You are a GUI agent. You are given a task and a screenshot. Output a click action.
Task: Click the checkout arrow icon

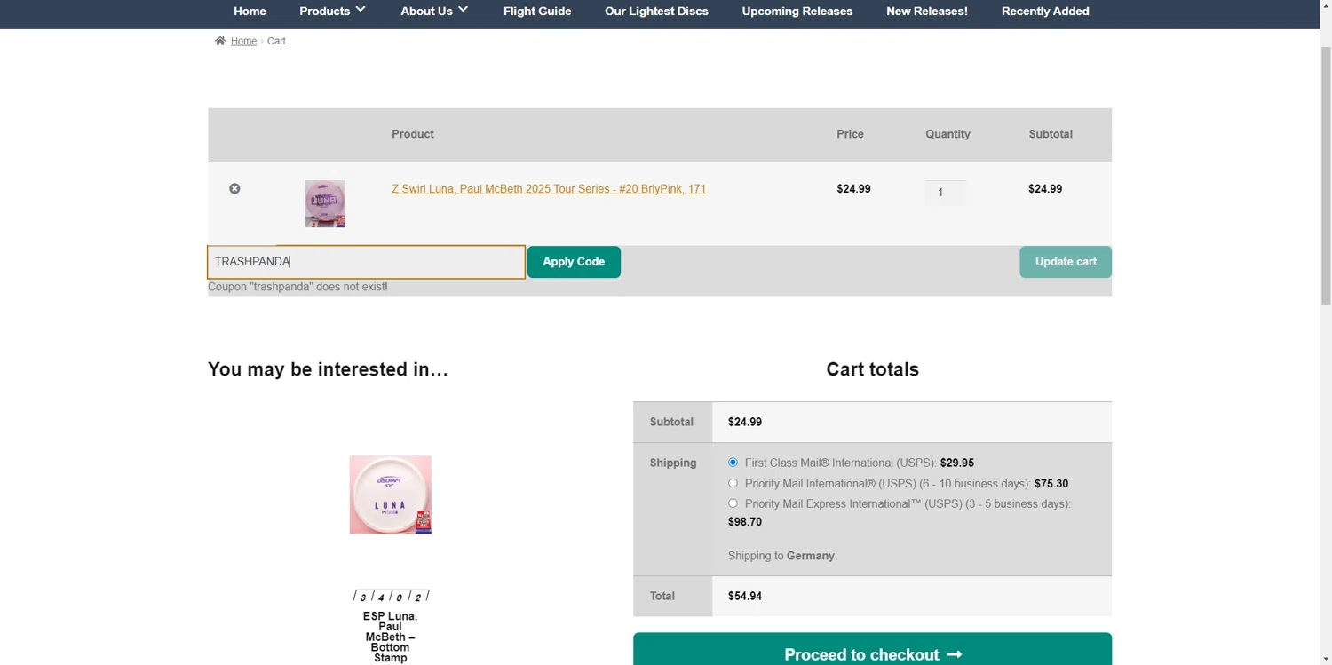point(955,654)
